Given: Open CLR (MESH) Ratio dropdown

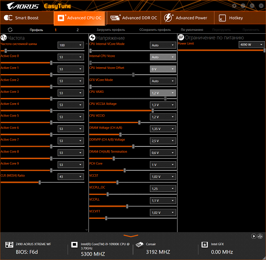Looking at the screenshot, I should pyautogui.click(x=71, y=177).
